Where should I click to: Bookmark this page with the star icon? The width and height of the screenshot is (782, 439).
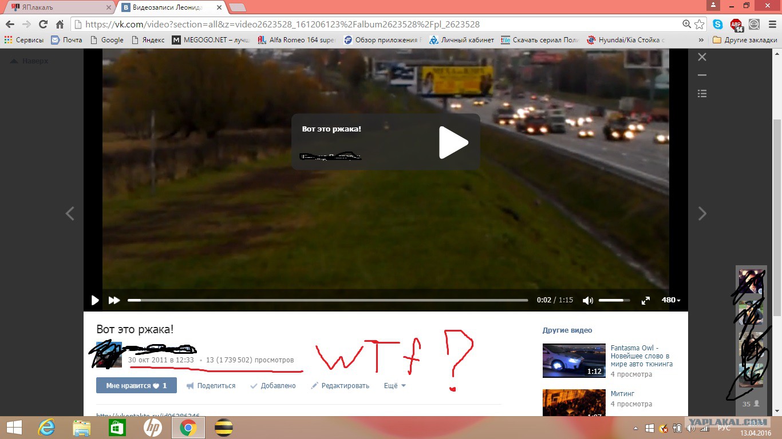point(699,25)
